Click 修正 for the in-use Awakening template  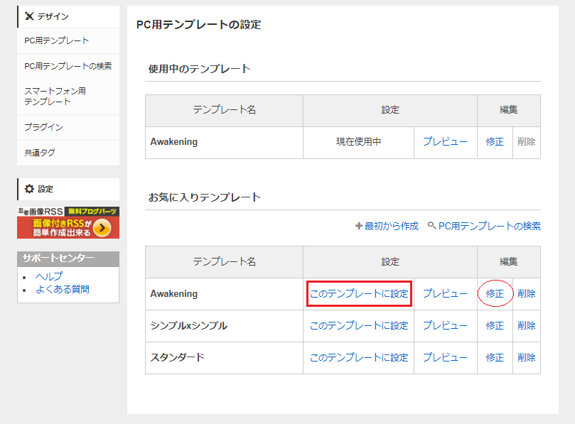pyautogui.click(x=495, y=142)
